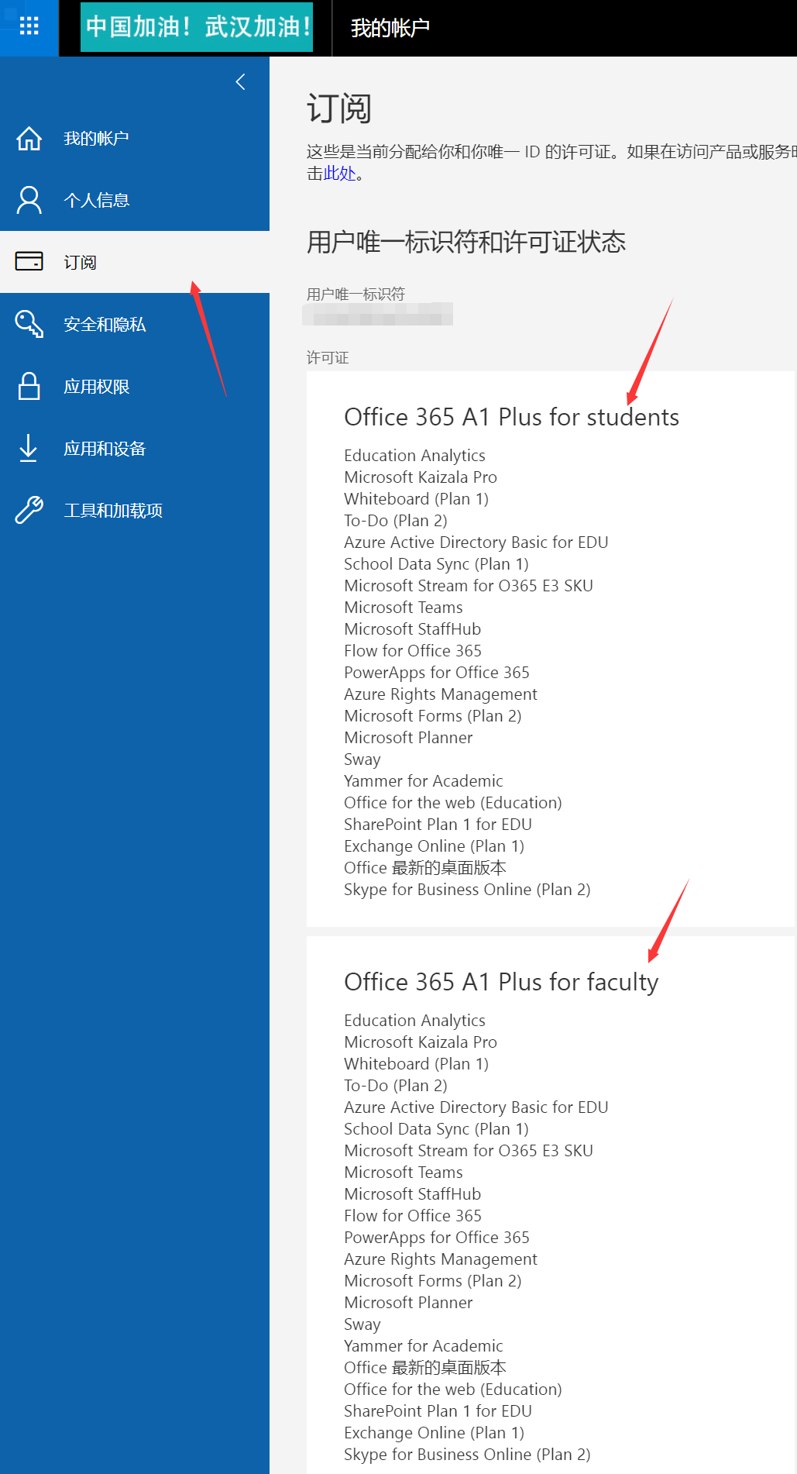797x1474 pixels.
Task: Open 应用和设备 in the sidebar menu
Action: pos(135,448)
